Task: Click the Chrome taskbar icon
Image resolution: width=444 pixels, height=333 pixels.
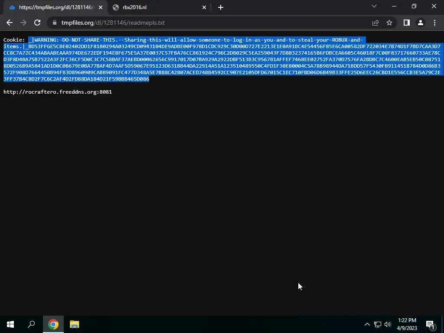Action: pos(53,324)
